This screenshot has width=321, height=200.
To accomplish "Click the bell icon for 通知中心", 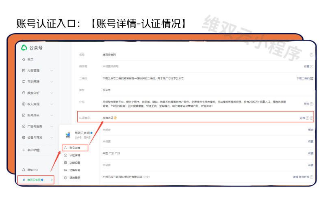I will coord(24,170).
